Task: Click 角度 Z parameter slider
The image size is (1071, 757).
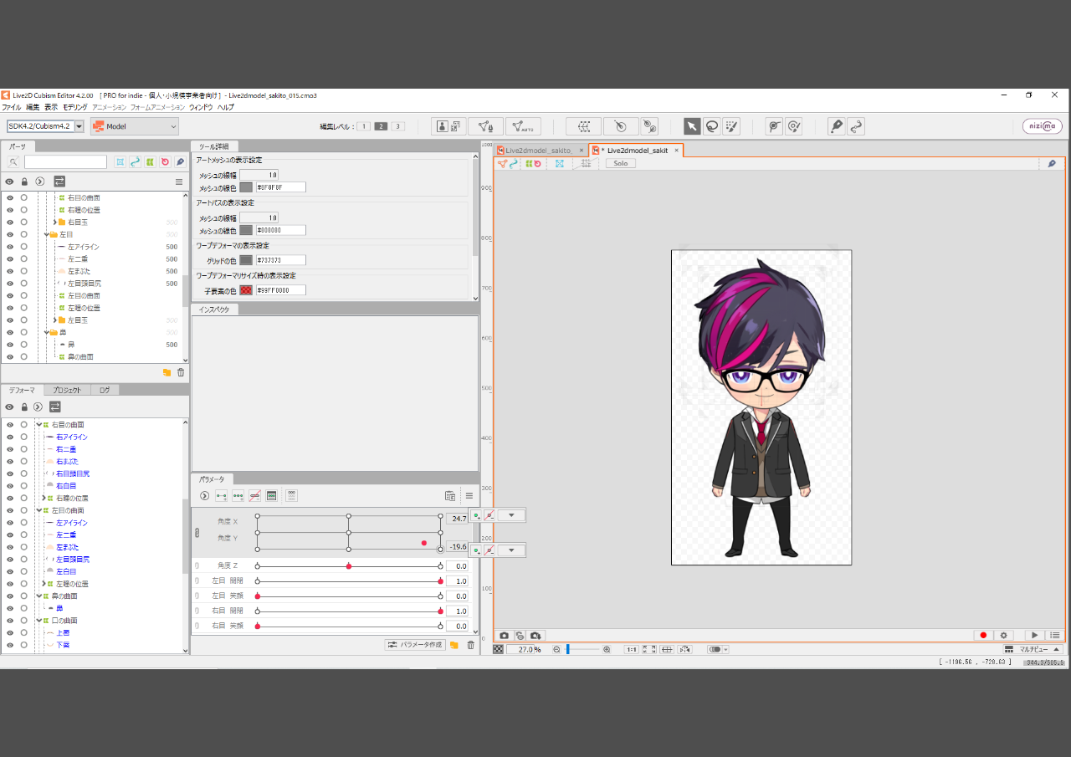Action: click(349, 566)
